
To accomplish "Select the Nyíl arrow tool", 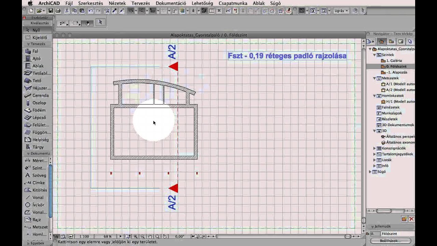I will (37, 30).
